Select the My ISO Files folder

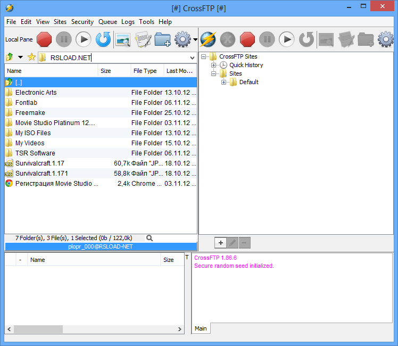tap(101, 133)
